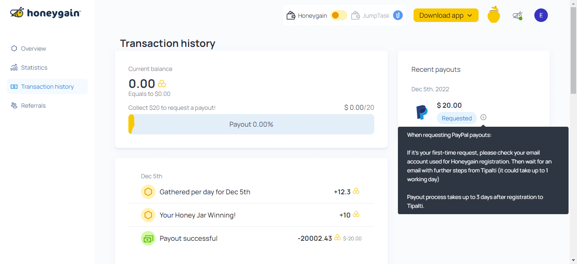Viewport: 577px width, 264px height.
Task: Click the Payout successful green money icon
Action: [x=148, y=238]
